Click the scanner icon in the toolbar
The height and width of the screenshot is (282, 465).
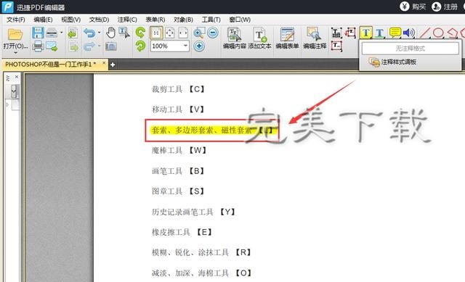(x=52, y=33)
